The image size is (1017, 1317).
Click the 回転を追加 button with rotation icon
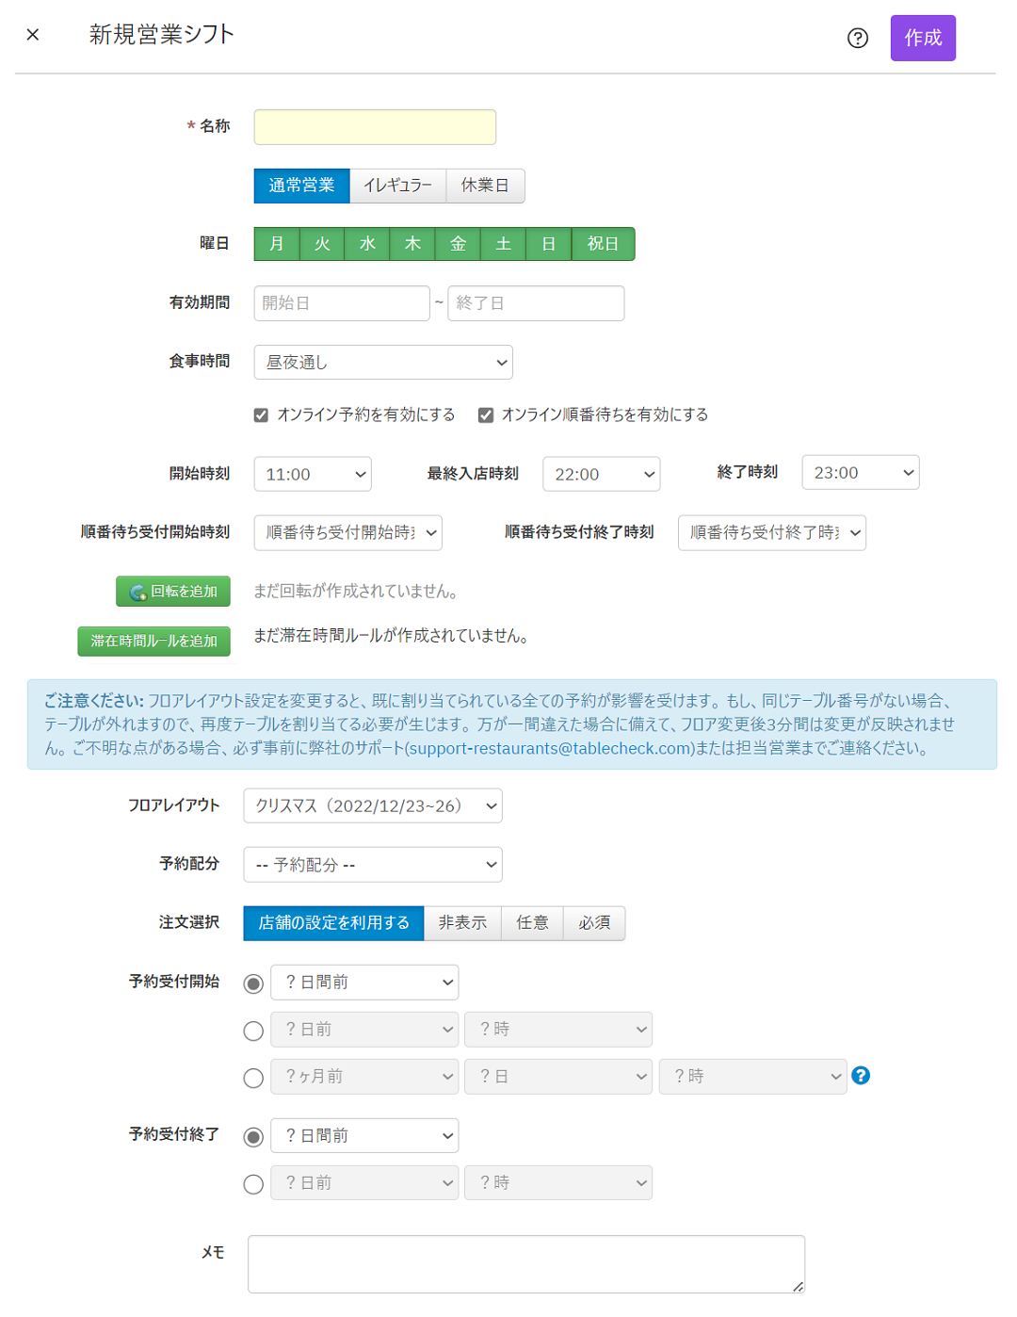173,592
